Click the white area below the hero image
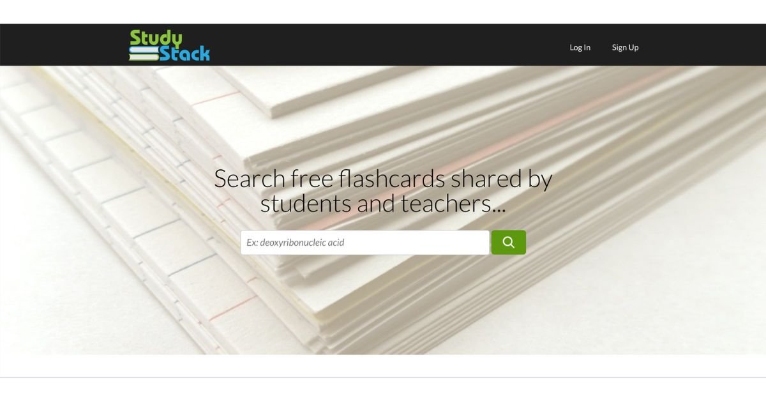766x401 pixels. pos(383,366)
